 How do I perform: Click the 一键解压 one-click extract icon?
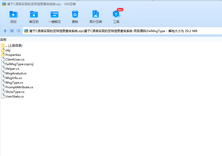tap(55, 14)
